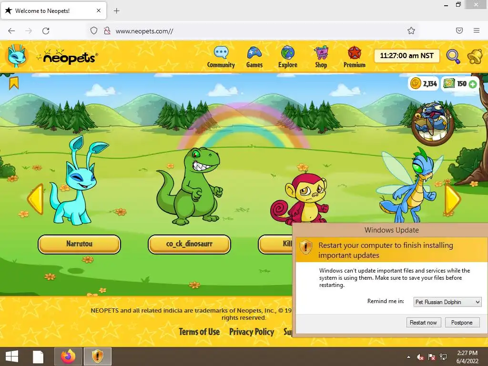Open the network tray icon
The height and width of the screenshot is (366, 488).
click(443, 357)
